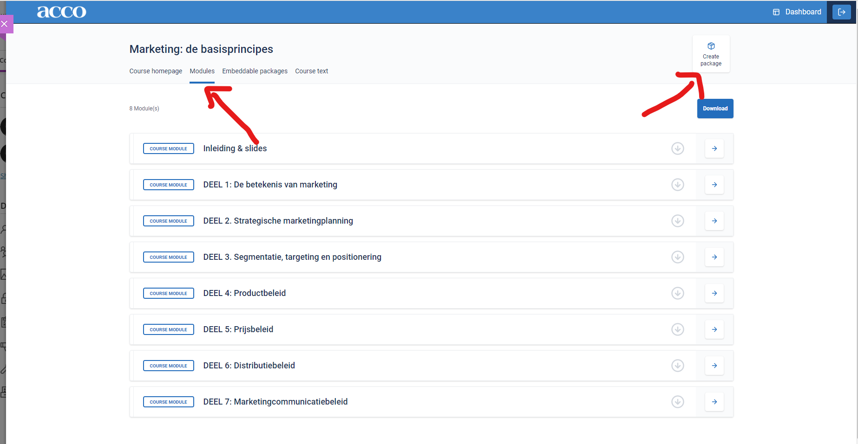This screenshot has width=858, height=444.
Task: Download DEEL 5 Prijsbeleid module
Action: click(677, 329)
